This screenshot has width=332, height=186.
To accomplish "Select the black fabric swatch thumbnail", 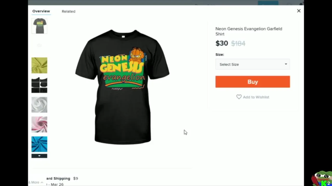I will pos(39,85).
